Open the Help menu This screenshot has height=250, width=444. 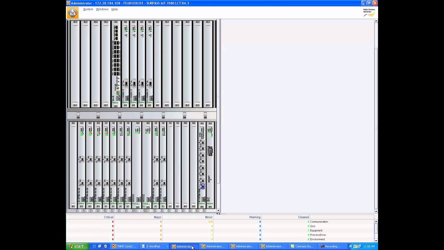(x=114, y=9)
